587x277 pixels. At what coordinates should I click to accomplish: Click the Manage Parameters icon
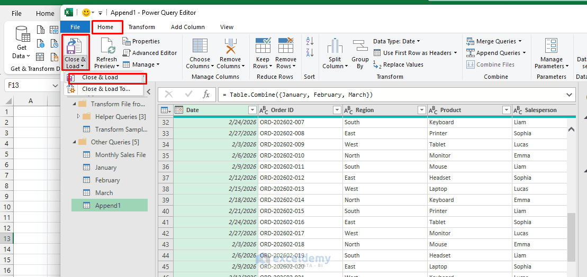point(551,45)
